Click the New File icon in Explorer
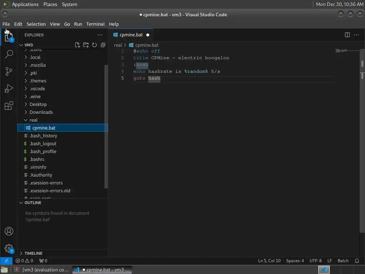The width and height of the screenshot is (365, 274). click(77, 45)
